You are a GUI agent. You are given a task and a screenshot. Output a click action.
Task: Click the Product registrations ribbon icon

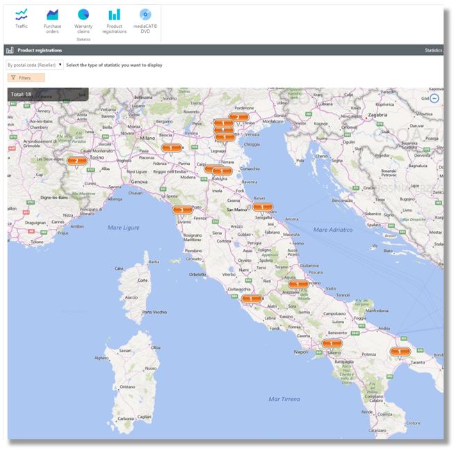pos(114,18)
